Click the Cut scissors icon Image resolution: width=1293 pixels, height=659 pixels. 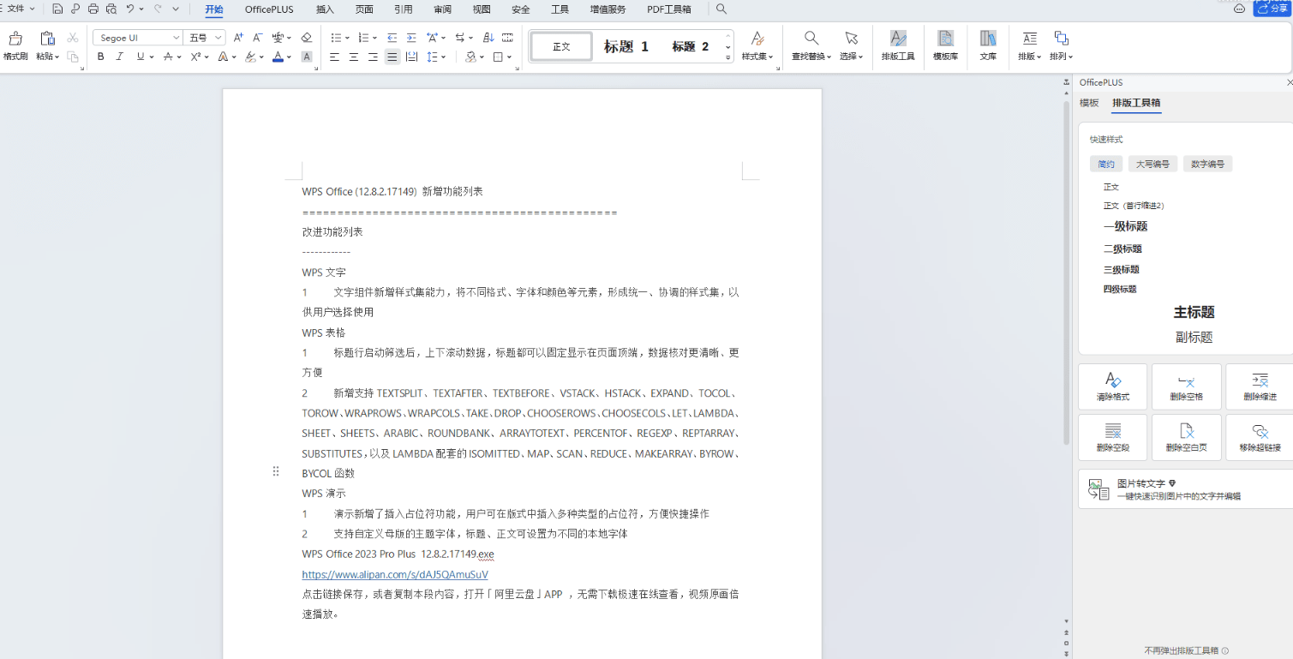tap(73, 38)
